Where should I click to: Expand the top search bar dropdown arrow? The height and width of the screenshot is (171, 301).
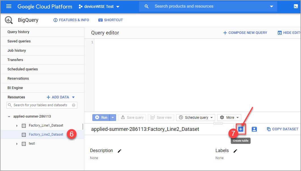(x=272, y=7)
